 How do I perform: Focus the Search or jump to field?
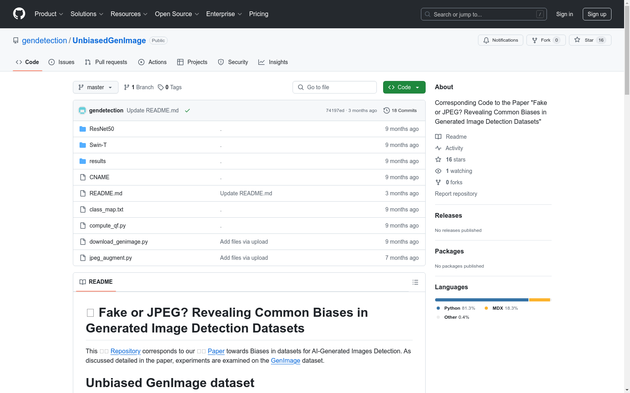tap(484, 14)
